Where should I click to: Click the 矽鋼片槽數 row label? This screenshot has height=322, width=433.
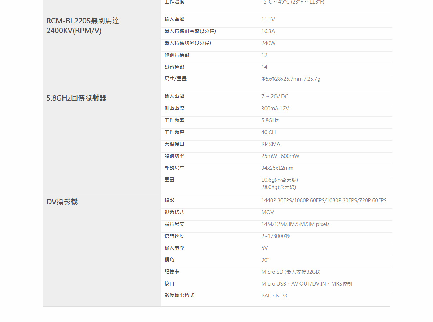click(177, 55)
